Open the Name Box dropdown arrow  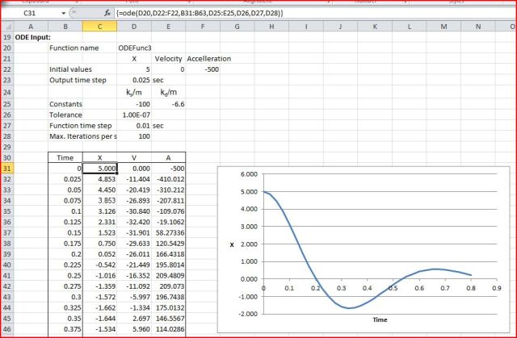pos(64,14)
